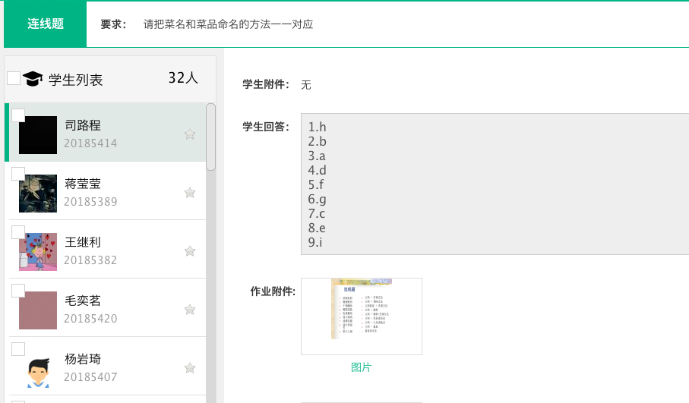689x403 pixels.
Task: Click the star icon beside 司路程
Action: [x=190, y=134]
